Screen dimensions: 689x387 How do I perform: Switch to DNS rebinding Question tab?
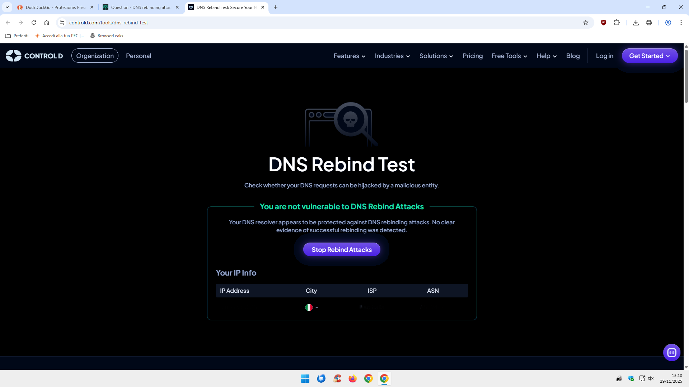point(140,7)
